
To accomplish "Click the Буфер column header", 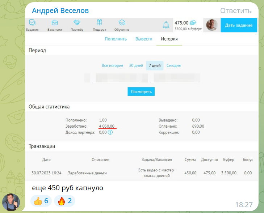I will pyautogui.click(x=229, y=159).
